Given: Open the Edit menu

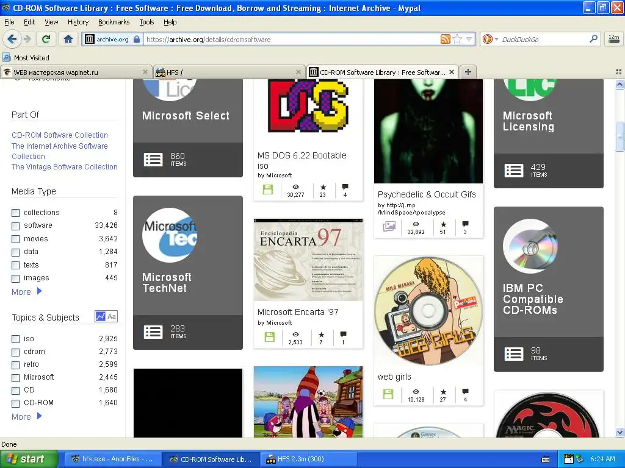Looking at the screenshot, I should (x=29, y=22).
